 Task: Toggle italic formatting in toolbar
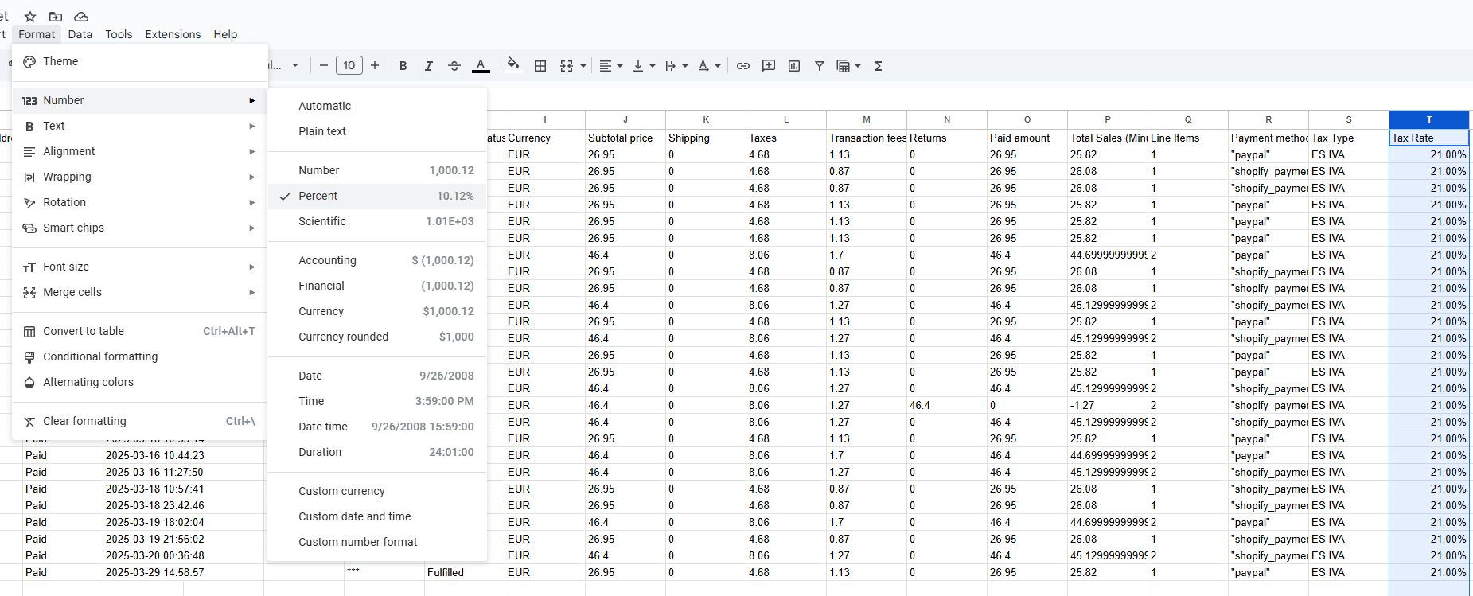[x=428, y=66]
